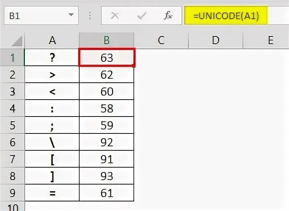Select row 5 header
Screen dimensions: 289x211
[x=13, y=125]
